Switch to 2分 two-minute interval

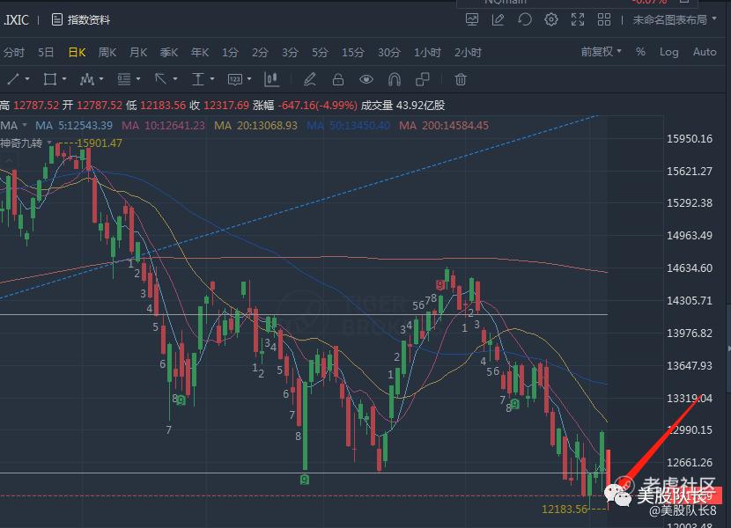(x=260, y=52)
